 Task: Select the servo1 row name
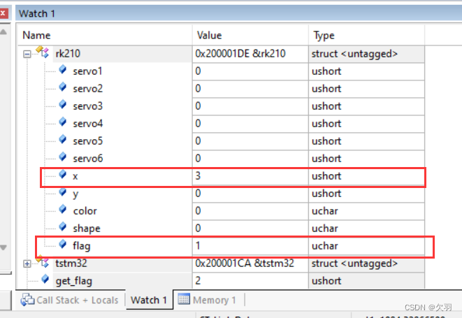click(87, 71)
